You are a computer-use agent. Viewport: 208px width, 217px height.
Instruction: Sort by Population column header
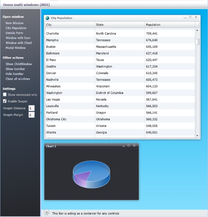coord(170,25)
